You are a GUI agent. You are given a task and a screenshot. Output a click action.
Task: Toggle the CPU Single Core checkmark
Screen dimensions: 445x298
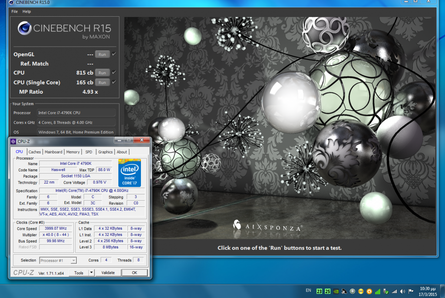(114, 82)
